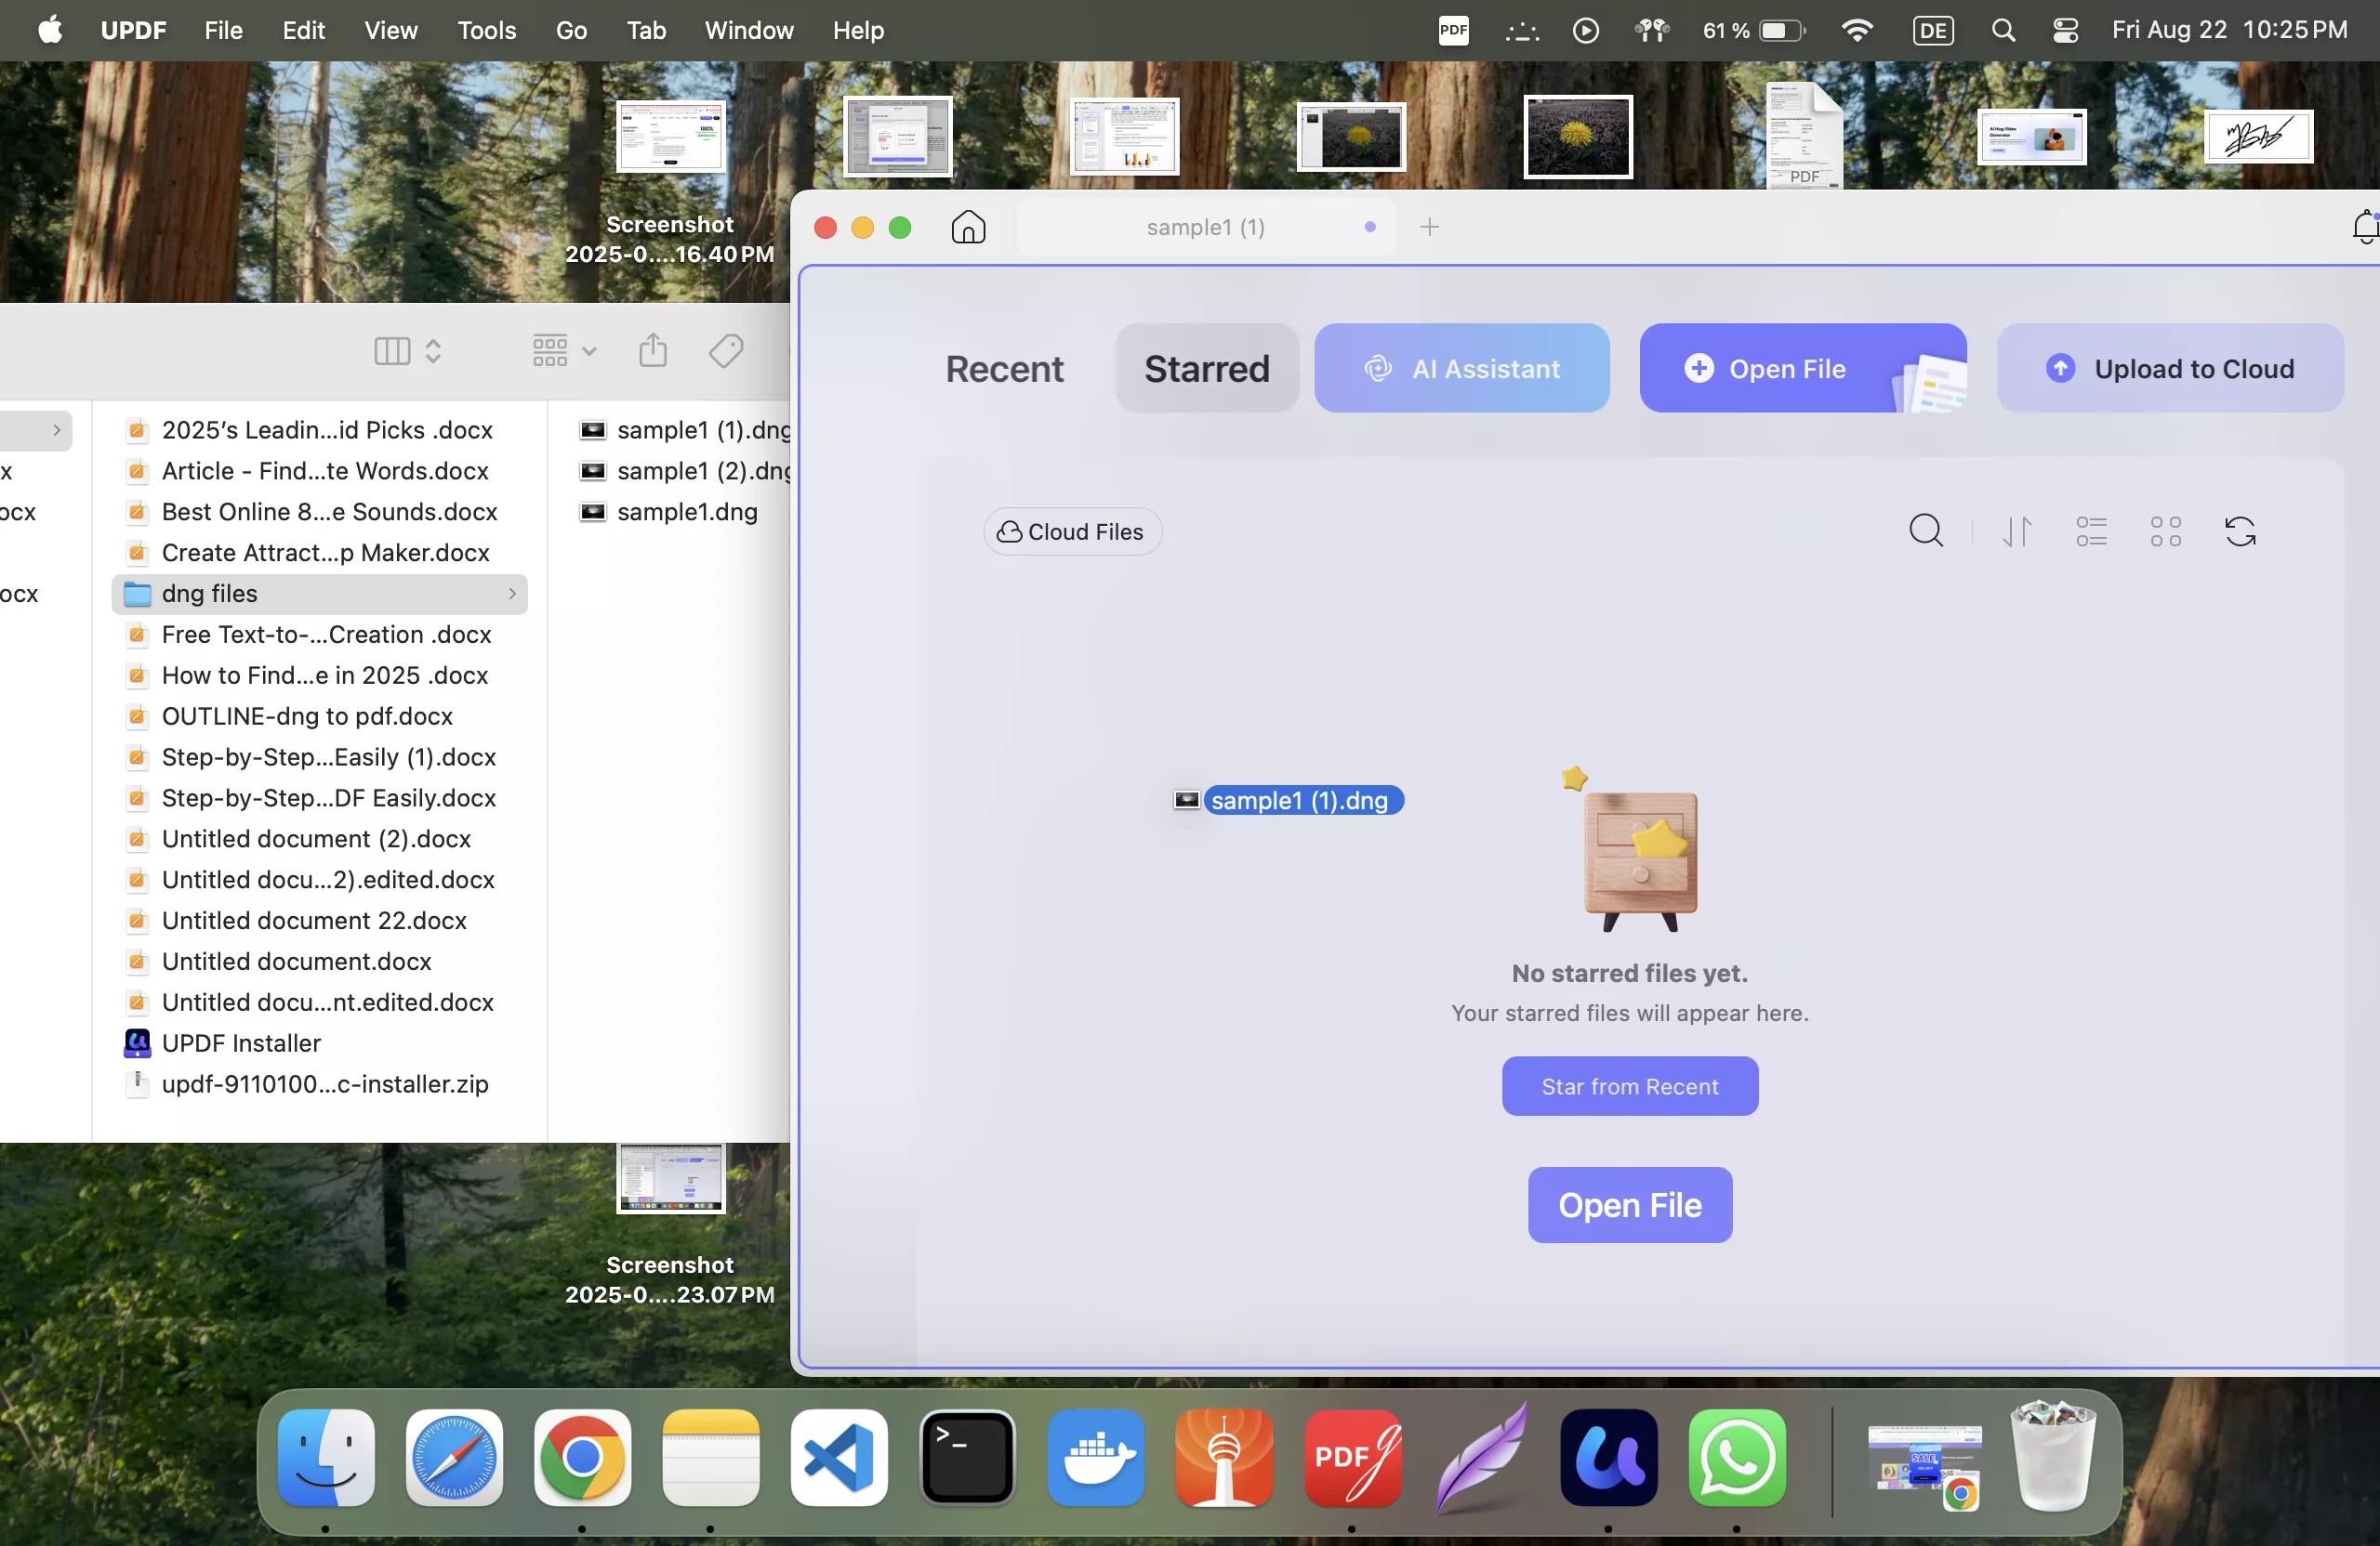Click the Upload to Cloud button
The width and height of the screenshot is (2380, 1546).
pyautogui.click(x=2170, y=369)
